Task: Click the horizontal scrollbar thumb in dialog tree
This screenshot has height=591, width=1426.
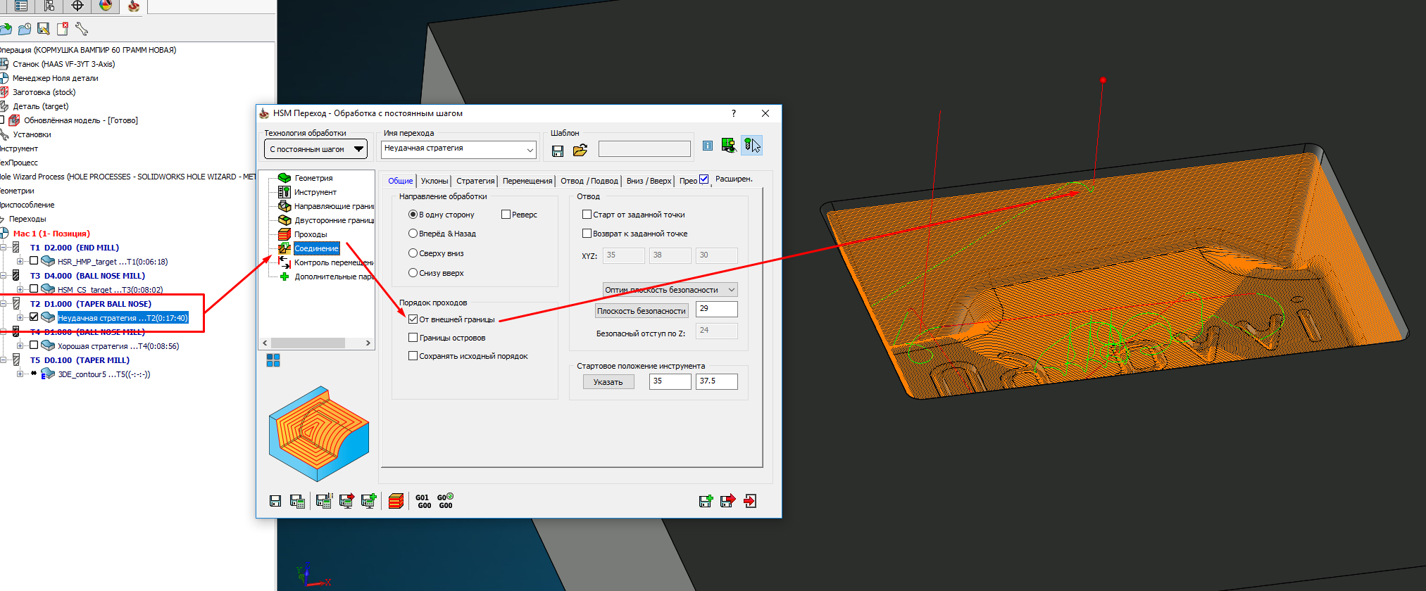Action: (308, 343)
